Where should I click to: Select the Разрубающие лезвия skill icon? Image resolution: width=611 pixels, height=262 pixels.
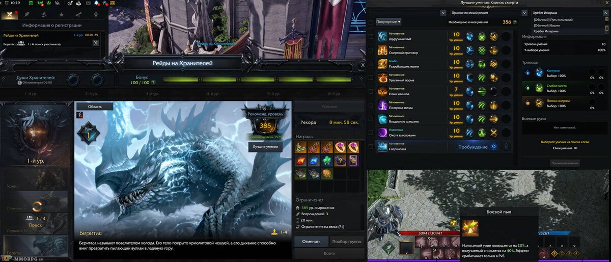[382, 64]
